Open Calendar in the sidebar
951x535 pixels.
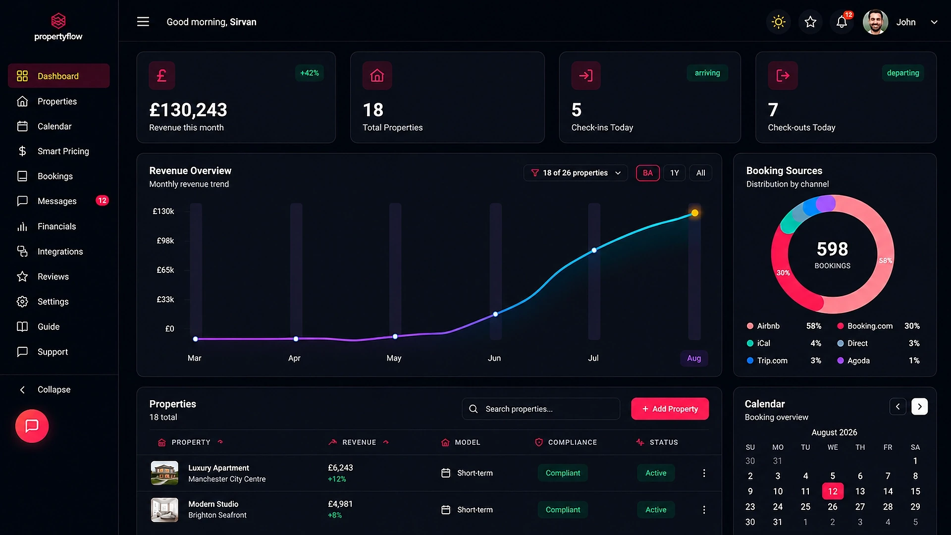point(58,126)
